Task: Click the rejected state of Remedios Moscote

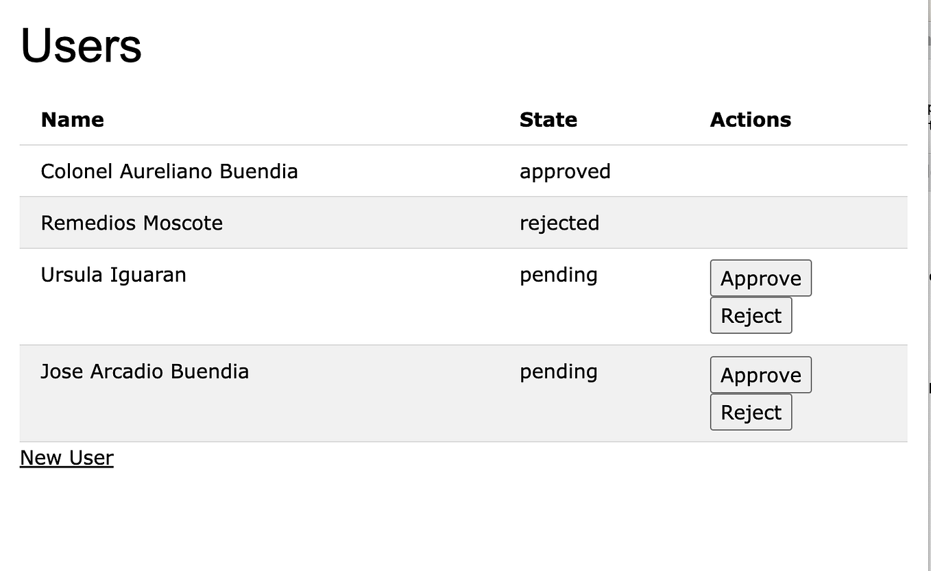Action: pyautogui.click(x=559, y=223)
